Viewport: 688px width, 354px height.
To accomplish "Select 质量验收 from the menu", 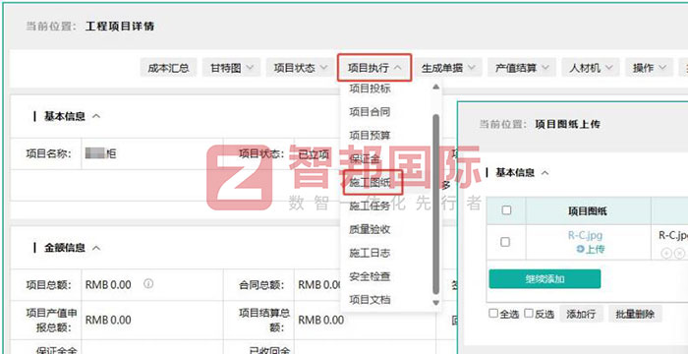I will pyautogui.click(x=370, y=229).
